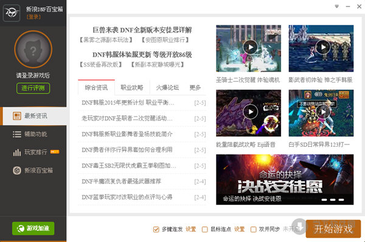Click the 最新资讯 news icon
The width and height of the screenshot is (365, 242).
pos(17,116)
